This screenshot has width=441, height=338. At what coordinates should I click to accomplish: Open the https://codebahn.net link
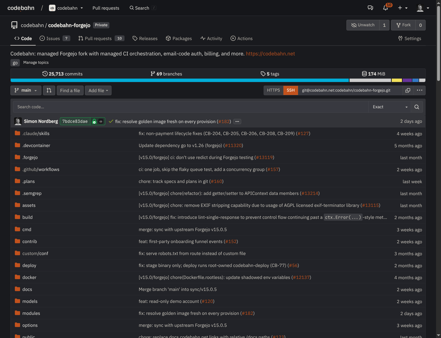[270, 54]
